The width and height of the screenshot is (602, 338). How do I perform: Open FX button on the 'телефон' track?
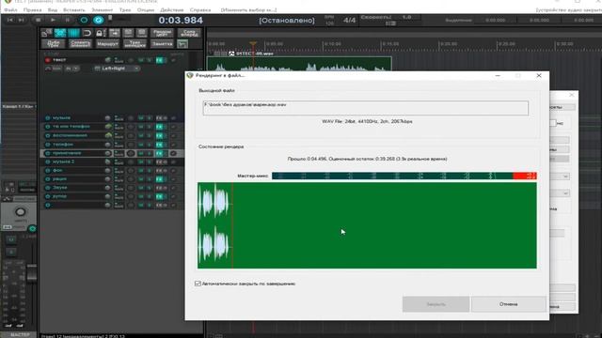click(159, 145)
